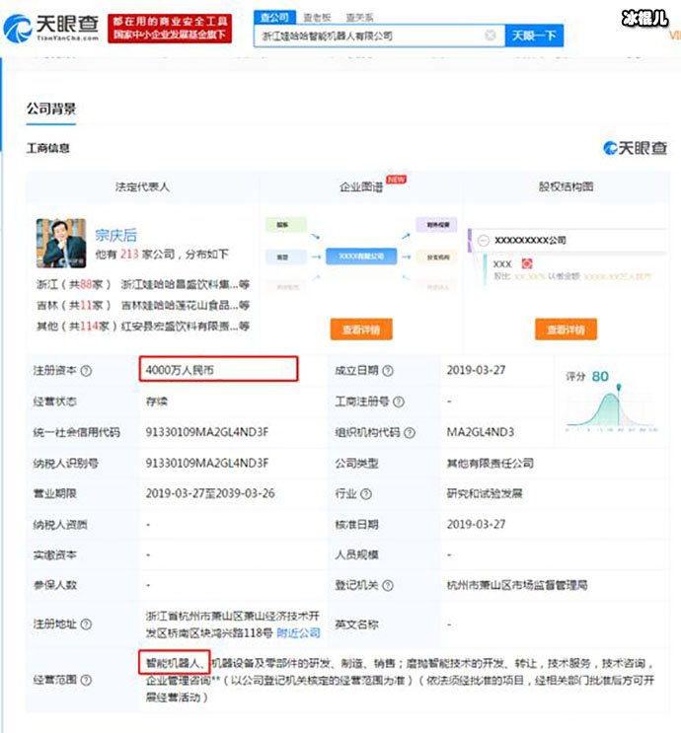
Task: Open 附近公司 link in address row
Action: point(298,633)
